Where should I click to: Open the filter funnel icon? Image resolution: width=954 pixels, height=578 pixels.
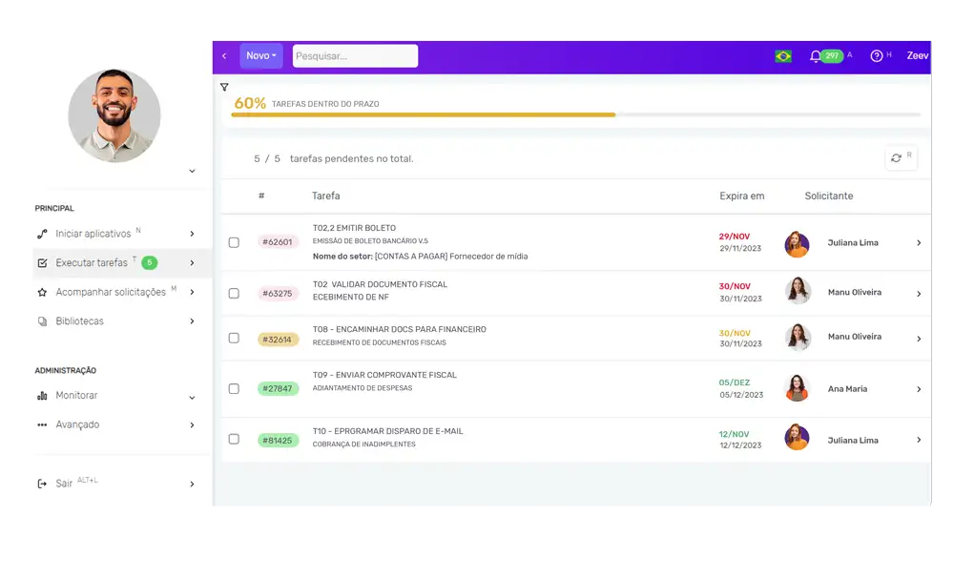tap(224, 87)
